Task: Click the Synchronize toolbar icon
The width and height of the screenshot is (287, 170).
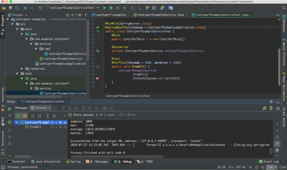Action: (17, 8)
